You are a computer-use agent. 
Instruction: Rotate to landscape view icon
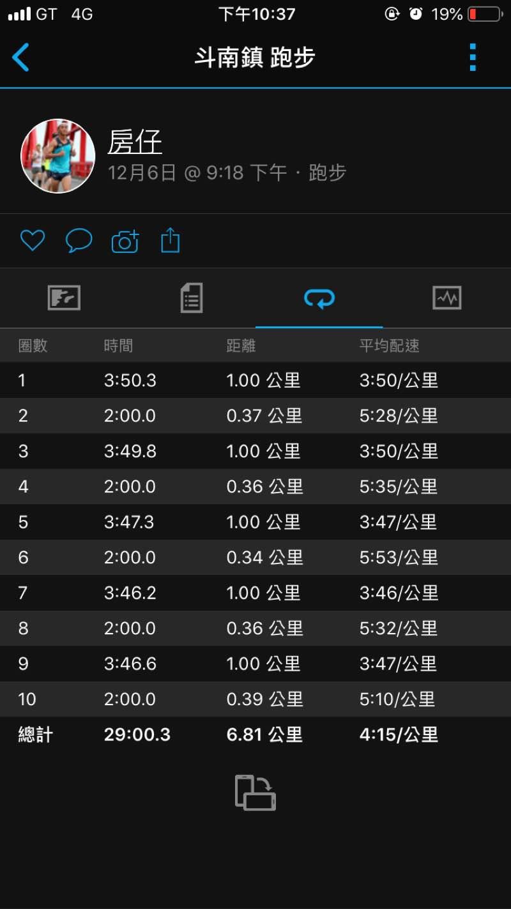click(x=256, y=793)
